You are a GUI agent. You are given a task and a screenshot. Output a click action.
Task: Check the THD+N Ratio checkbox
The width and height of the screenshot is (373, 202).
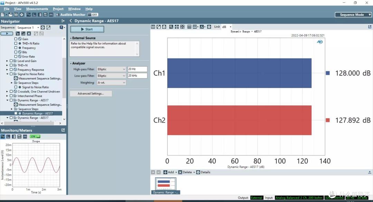(16, 43)
